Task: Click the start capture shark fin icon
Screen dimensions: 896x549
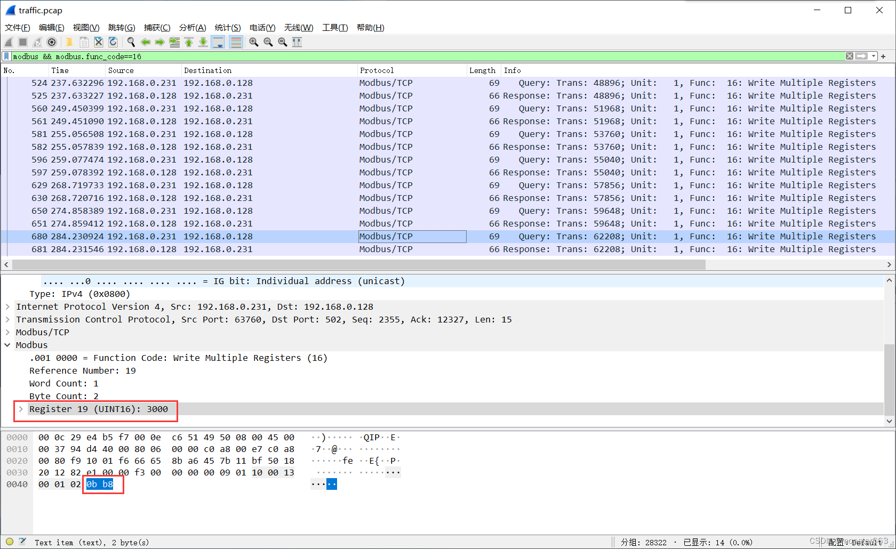Action: click(9, 42)
